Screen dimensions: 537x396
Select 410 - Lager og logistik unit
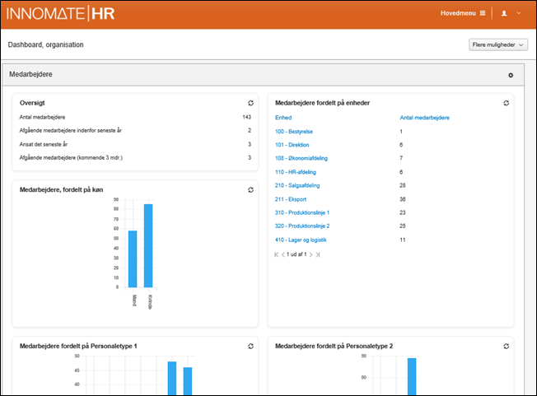[301, 240]
